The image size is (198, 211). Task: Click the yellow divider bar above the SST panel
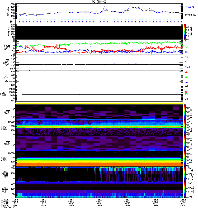tap(99, 103)
